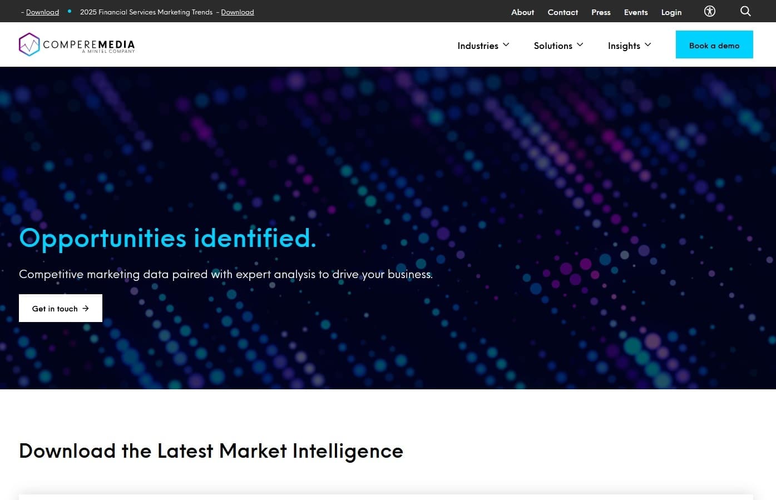The image size is (776, 500).
Task: Click the arrow inside the Get in touch button
Action: 86,308
